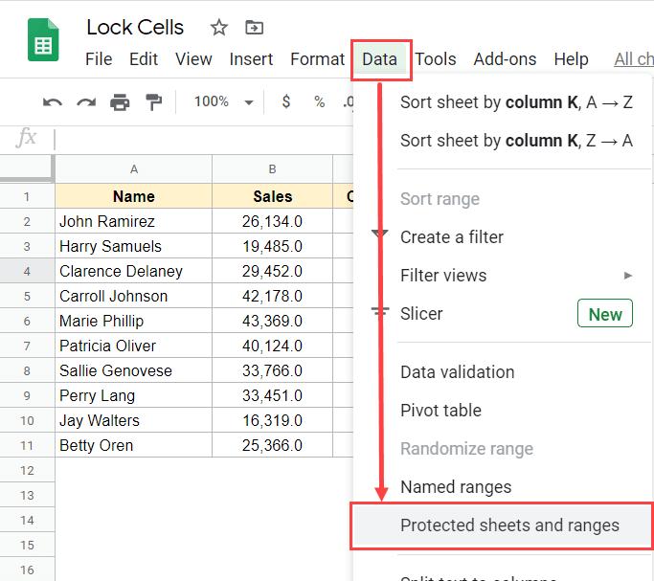Image resolution: width=654 pixels, height=581 pixels.
Task: Close the open Data menu
Action: pyautogui.click(x=379, y=59)
